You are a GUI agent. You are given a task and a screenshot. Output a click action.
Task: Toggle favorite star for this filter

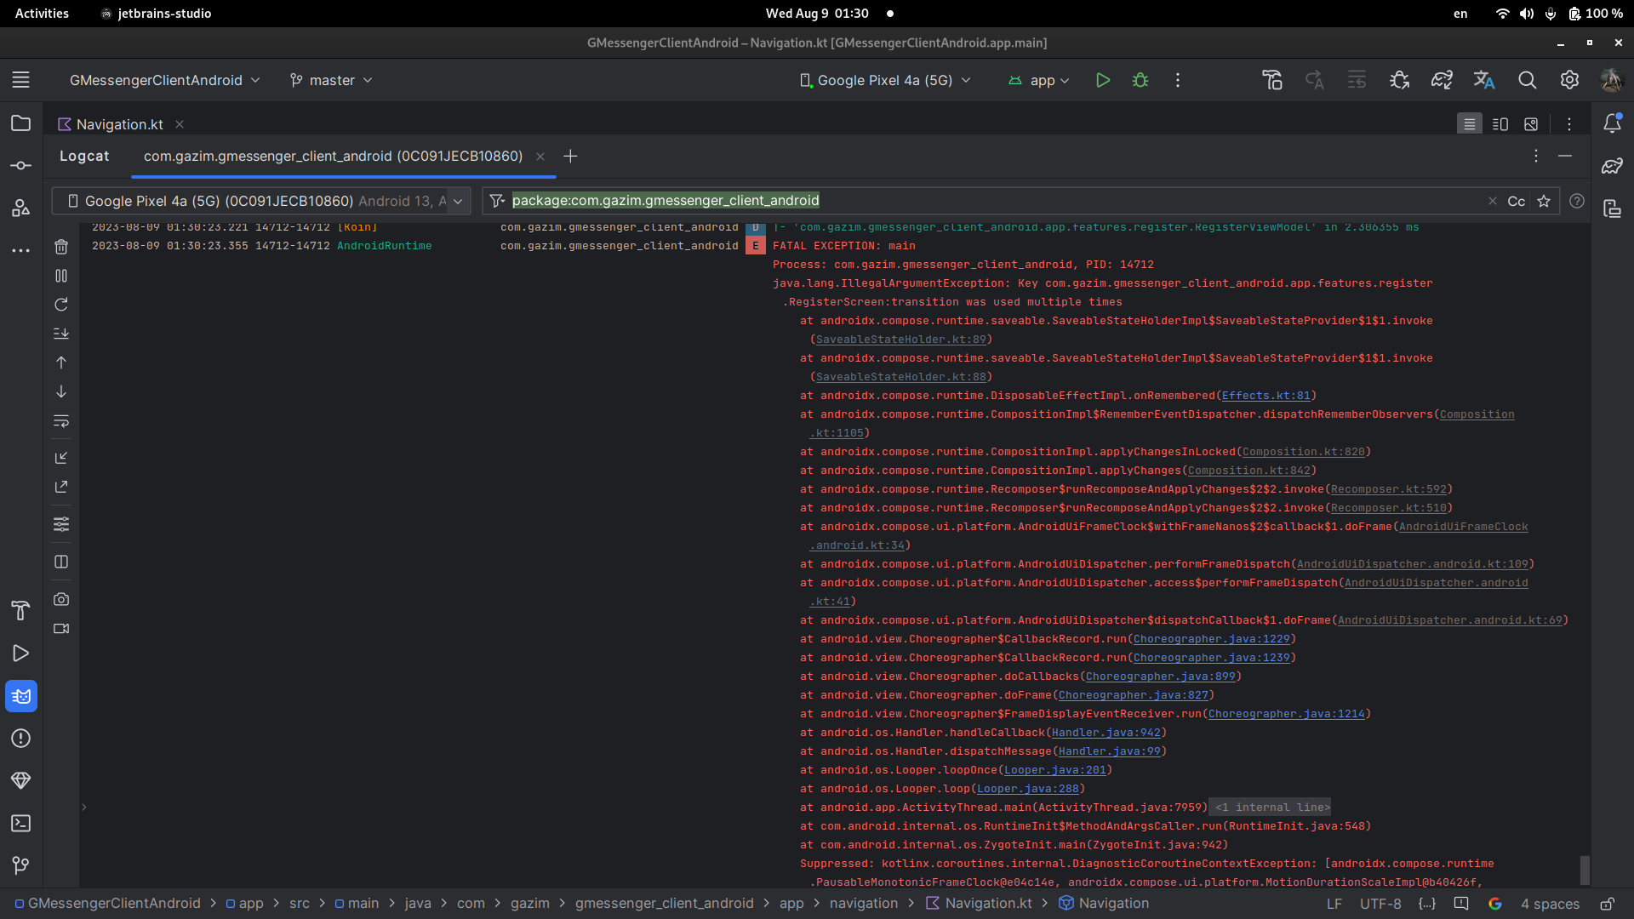pos(1544,202)
